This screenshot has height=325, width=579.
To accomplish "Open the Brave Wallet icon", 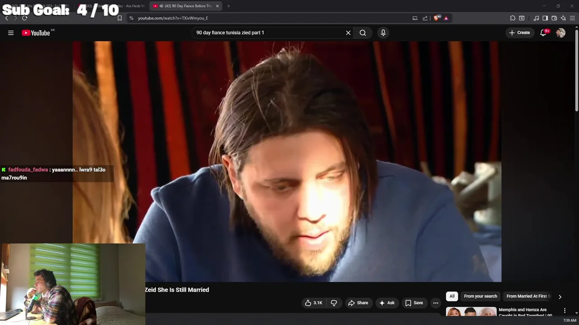I will coord(554,18).
